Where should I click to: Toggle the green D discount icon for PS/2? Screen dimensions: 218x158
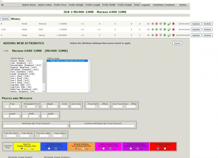[x=165, y=29]
